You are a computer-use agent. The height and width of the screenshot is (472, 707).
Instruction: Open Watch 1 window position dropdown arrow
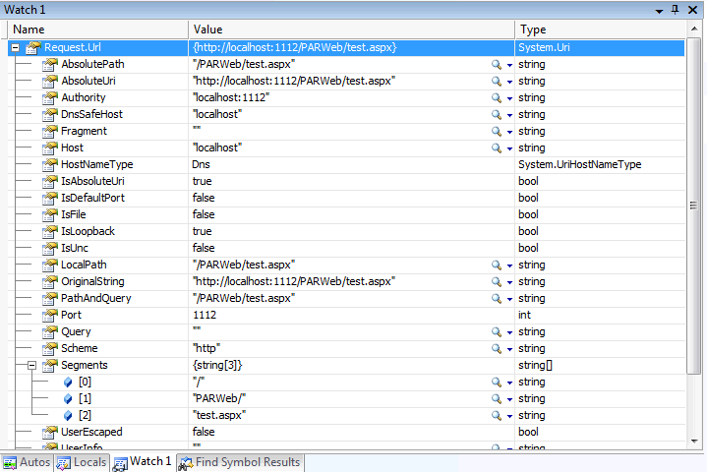659,11
